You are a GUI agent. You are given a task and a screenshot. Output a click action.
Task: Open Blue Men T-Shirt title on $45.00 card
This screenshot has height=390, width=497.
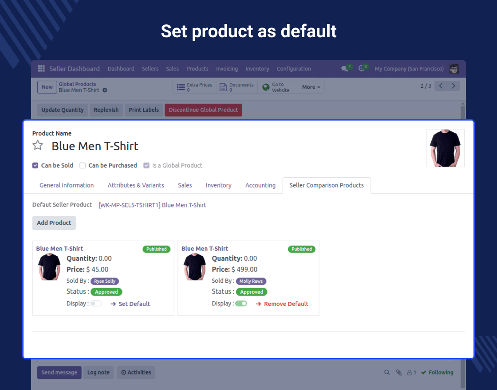pos(59,249)
